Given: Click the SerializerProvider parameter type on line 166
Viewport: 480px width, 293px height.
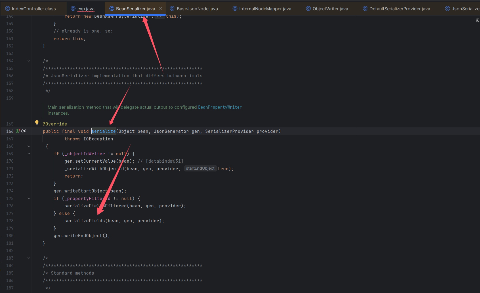Looking at the screenshot, I should pos(230,131).
